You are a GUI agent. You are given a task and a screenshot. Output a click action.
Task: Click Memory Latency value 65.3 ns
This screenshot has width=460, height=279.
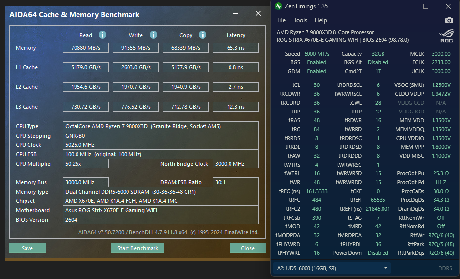pos(235,48)
